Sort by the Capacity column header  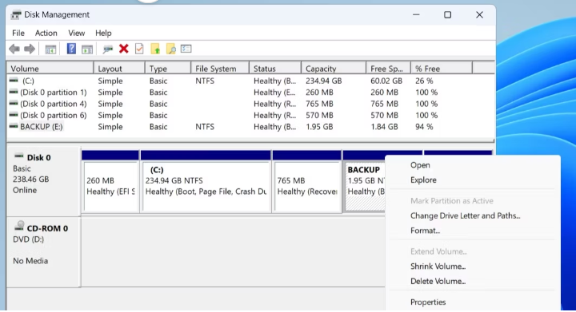pos(334,69)
